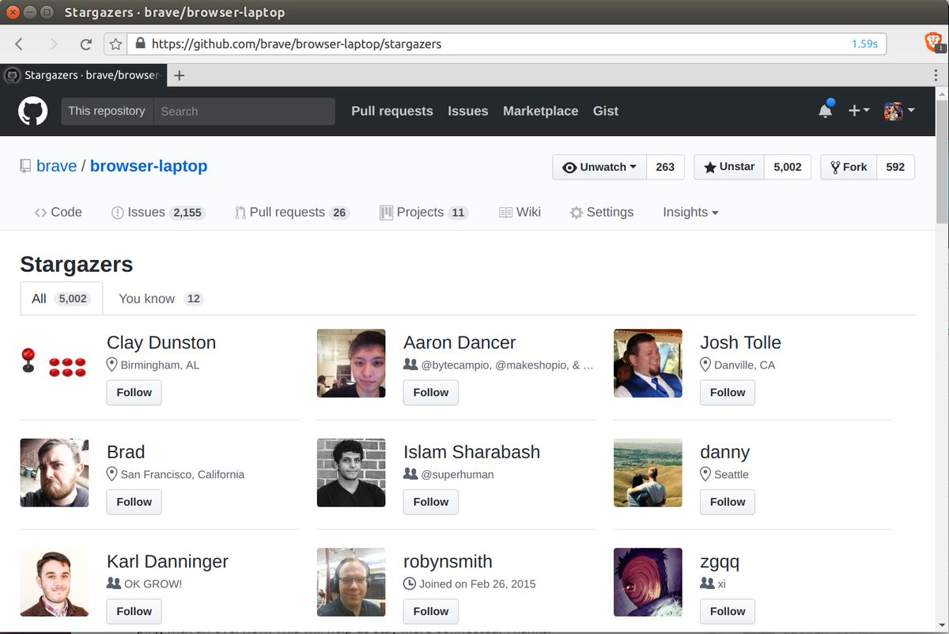The height and width of the screenshot is (634, 949).
Task: Click the Brave shield icon
Action: pyautogui.click(x=934, y=43)
